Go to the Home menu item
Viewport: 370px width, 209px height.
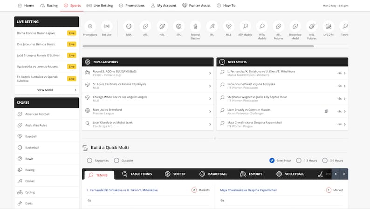pyautogui.click(x=26, y=6)
